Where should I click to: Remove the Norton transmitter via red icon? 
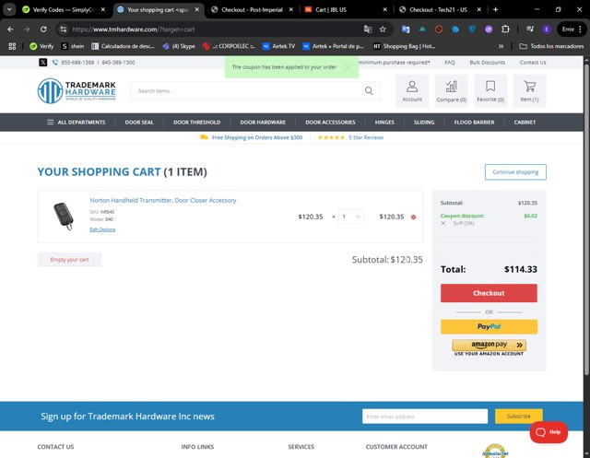(x=413, y=217)
